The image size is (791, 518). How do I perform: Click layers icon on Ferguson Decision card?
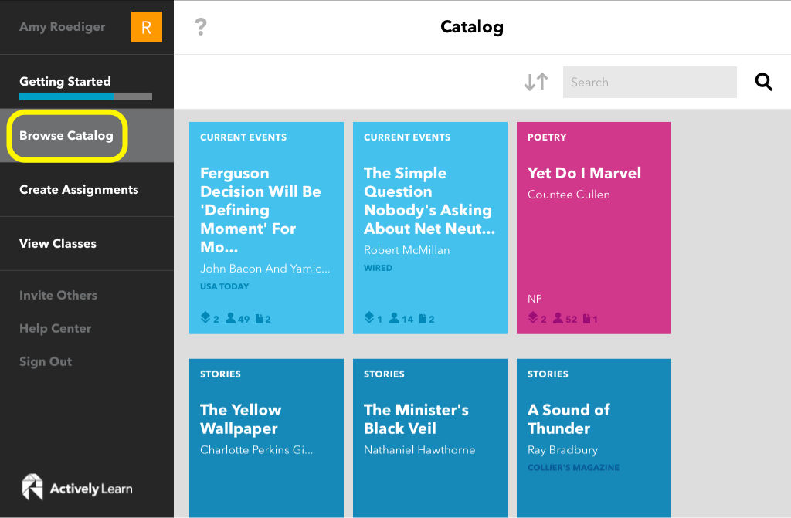(205, 318)
